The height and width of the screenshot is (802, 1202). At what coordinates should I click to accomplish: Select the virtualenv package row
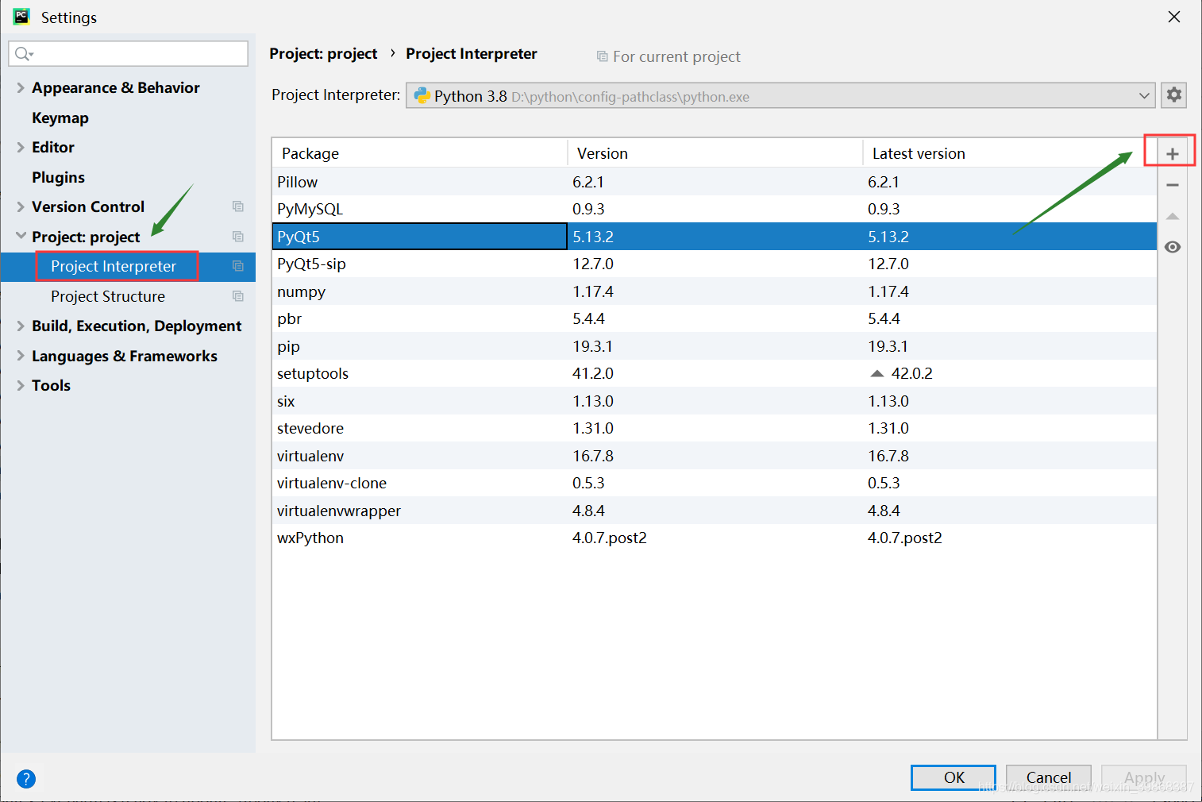pos(715,456)
